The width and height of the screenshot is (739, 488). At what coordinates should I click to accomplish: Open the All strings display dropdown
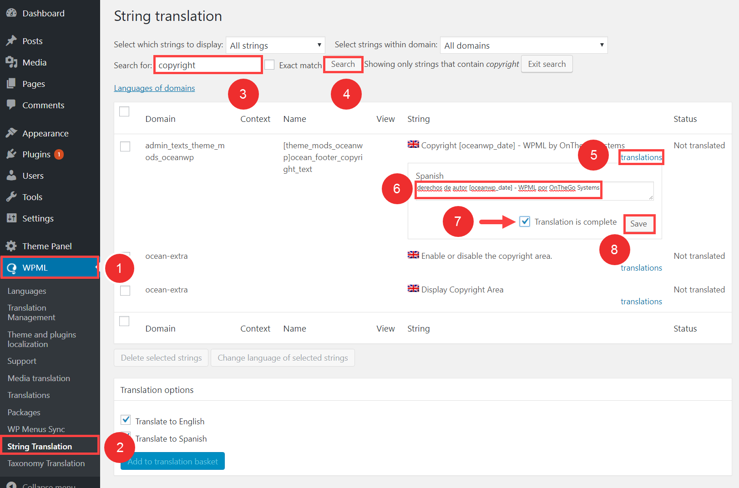[x=275, y=45]
